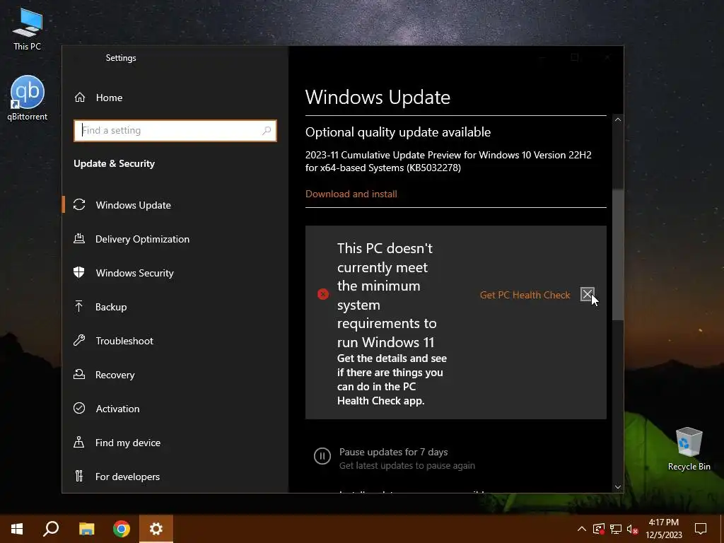Click Optional quality update available heading

tap(398, 132)
